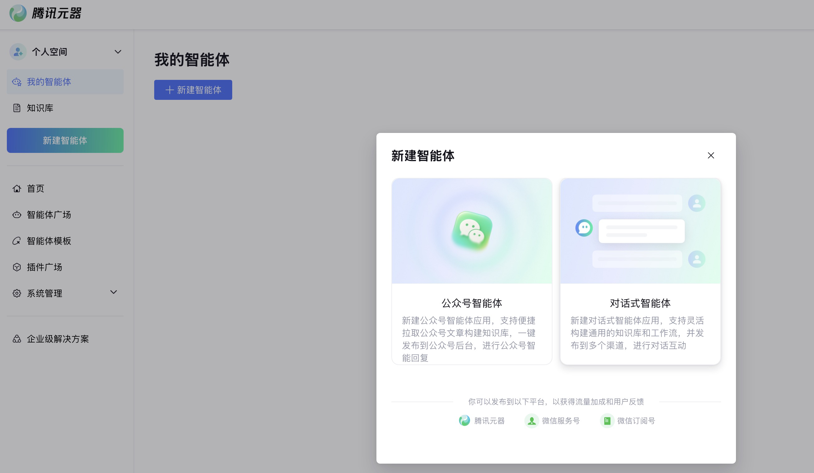Screen dimensions: 814x473
Task: Click the home icon beside 首页
Action: pyautogui.click(x=17, y=188)
